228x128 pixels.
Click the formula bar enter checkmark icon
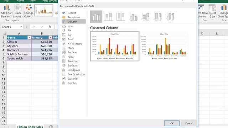pos(42,27)
